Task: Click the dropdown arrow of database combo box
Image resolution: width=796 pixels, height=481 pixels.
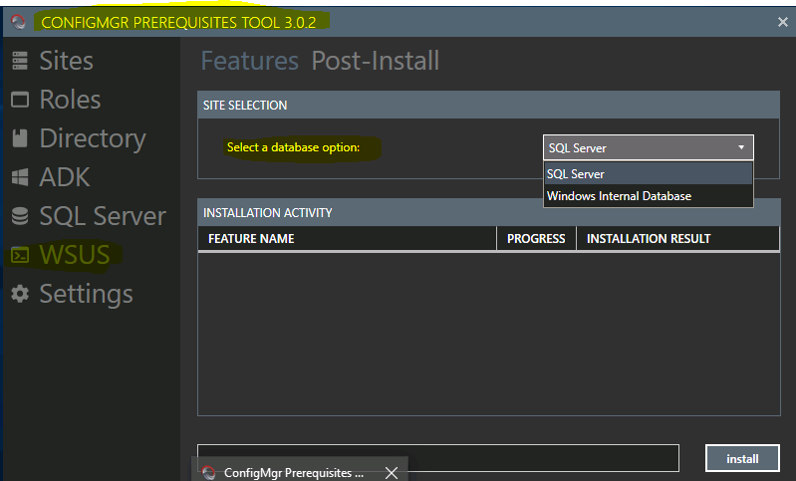Action: [741, 147]
